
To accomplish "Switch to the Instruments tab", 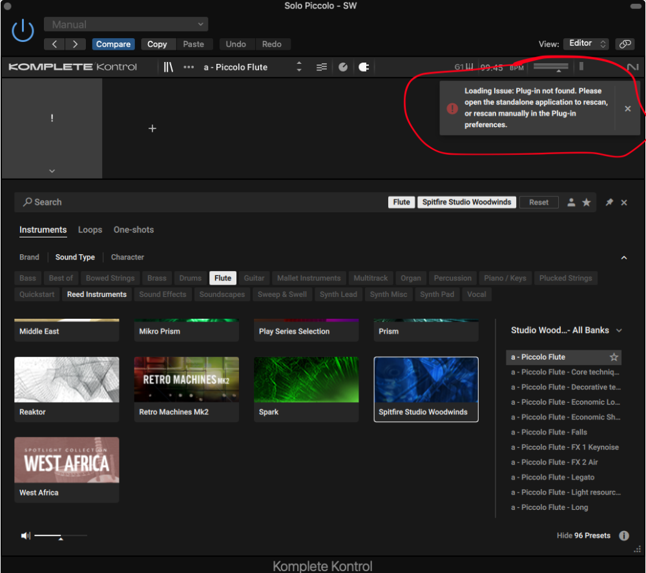I will pyautogui.click(x=43, y=230).
